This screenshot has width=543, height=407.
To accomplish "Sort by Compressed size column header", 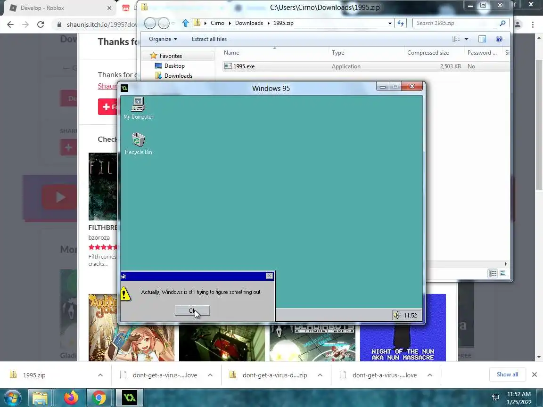I will (428, 53).
